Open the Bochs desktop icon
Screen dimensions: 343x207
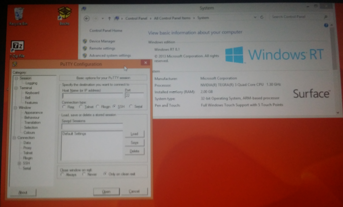[x=64, y=14]
